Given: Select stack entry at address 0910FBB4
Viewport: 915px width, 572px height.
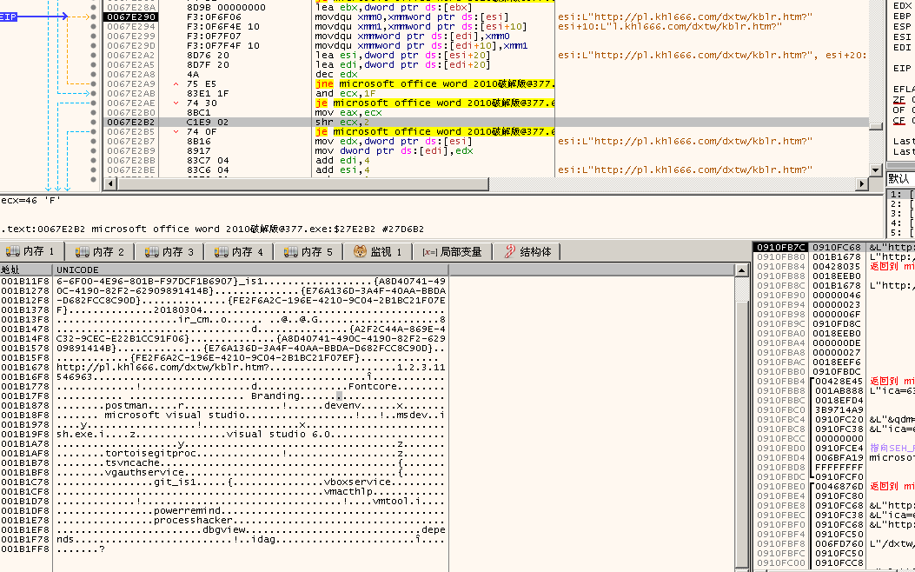Looking at the screenshot, I should tap(780, 381).
